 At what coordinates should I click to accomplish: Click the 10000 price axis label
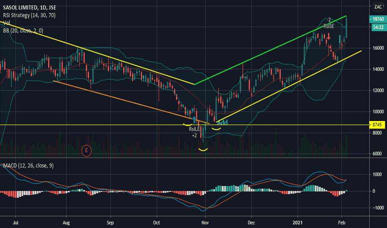point(378,112)
